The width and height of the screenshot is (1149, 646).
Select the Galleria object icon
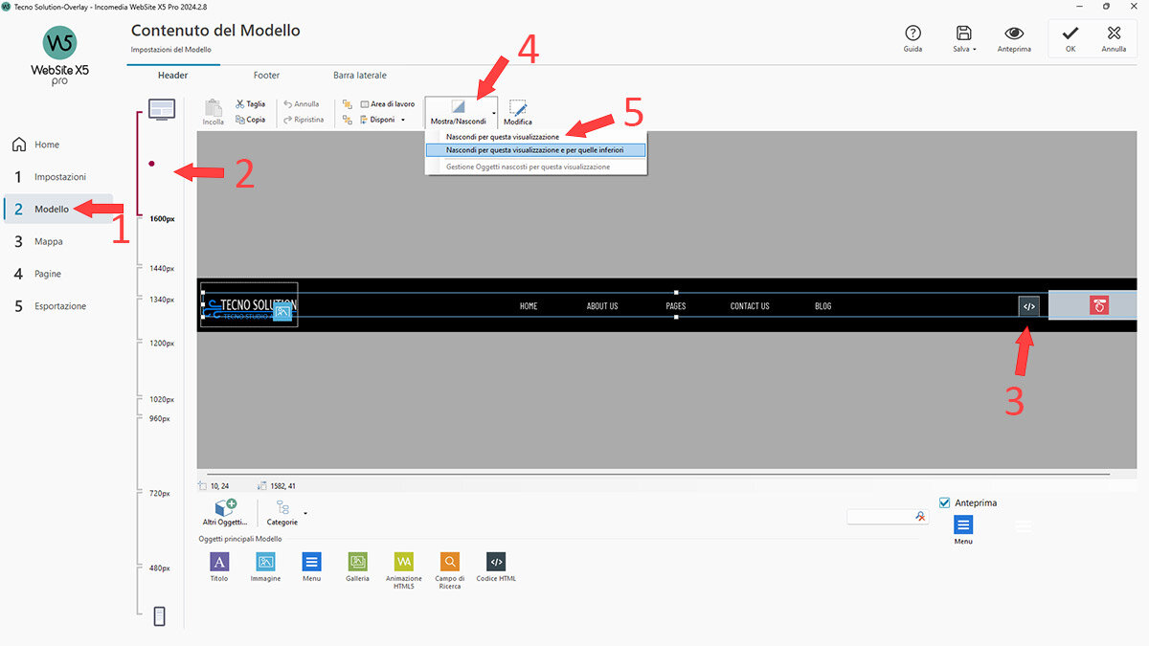pyautogui.click(x=357, y=562)
